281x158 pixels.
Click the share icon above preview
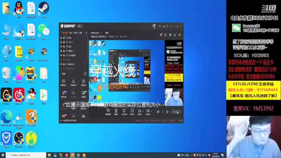coord(179,35)
